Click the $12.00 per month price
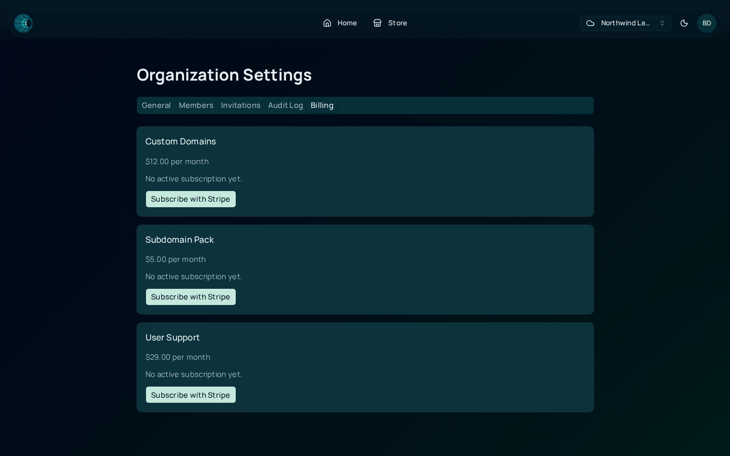Screen dimensions: 730x456 click(177, 162)
